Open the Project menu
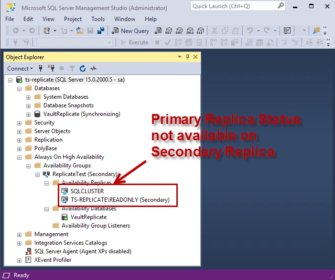 [73, 19]
